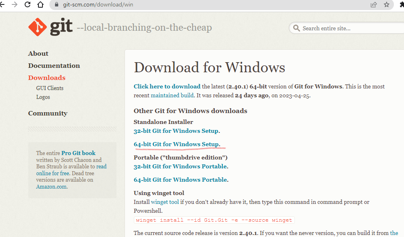
Task: Click the magnifier icon in site search
Action: pyautogui.click(x=296, y=28)
